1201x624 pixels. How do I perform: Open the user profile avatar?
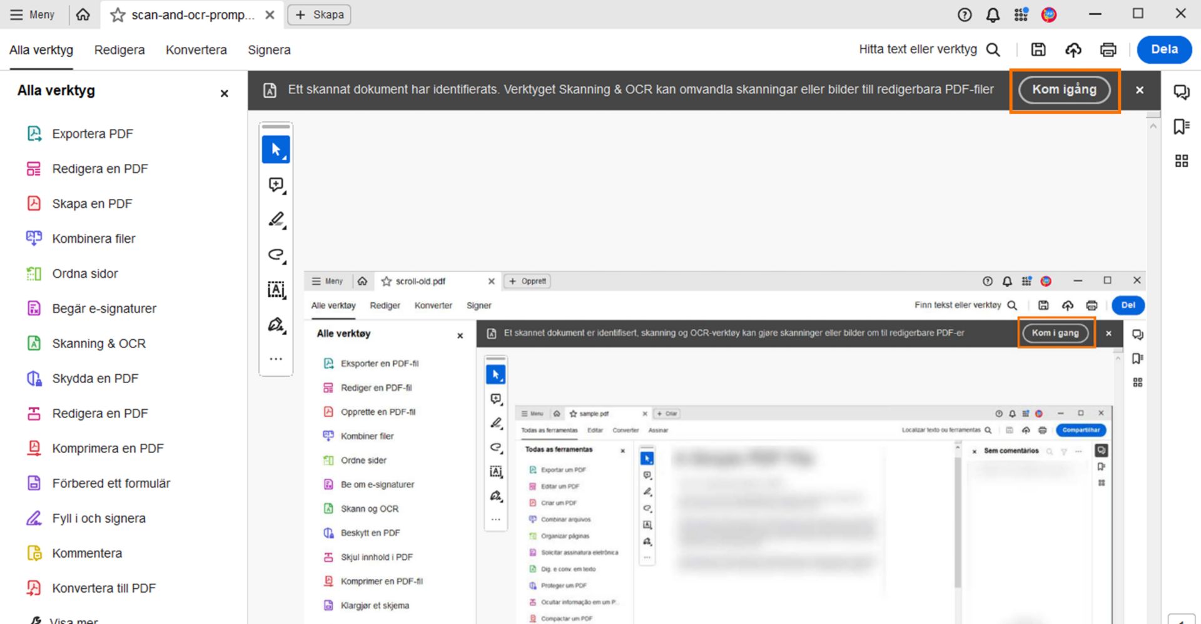1049,14
